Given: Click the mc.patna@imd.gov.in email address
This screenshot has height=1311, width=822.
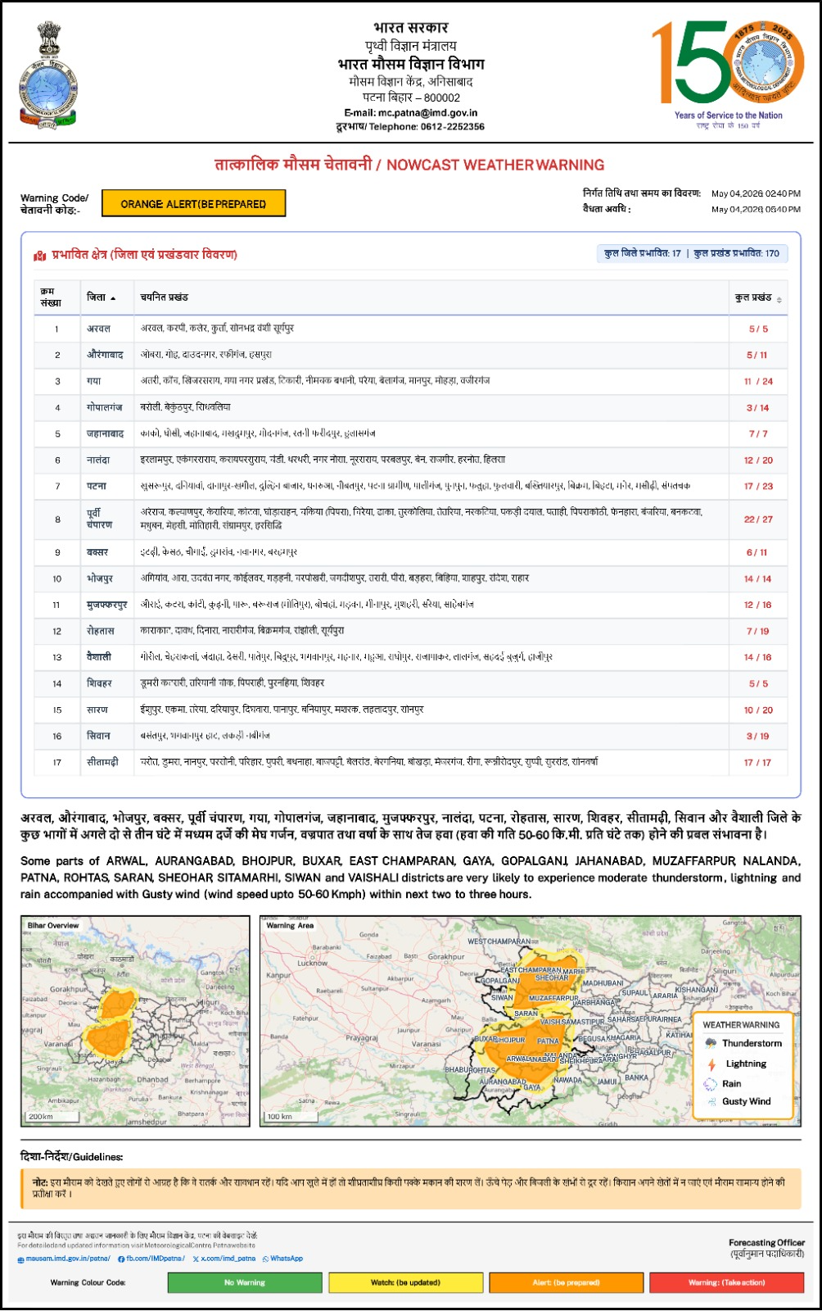Looking at the screenshot, I should click(x=427, y=113).
